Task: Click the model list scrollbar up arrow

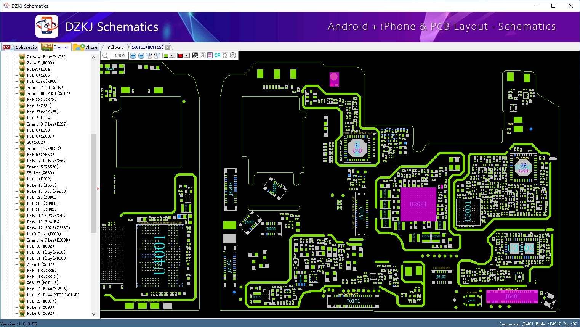Action: [94, 57]
